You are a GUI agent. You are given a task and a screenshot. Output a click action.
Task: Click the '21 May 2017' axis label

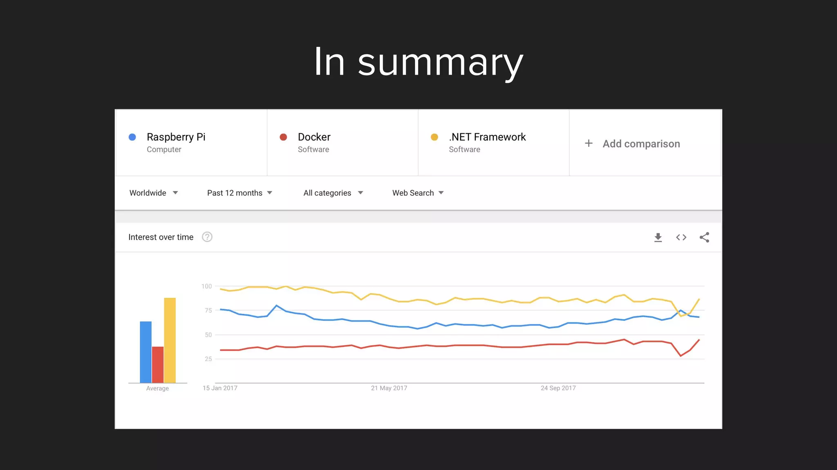[x=389, y=388]
